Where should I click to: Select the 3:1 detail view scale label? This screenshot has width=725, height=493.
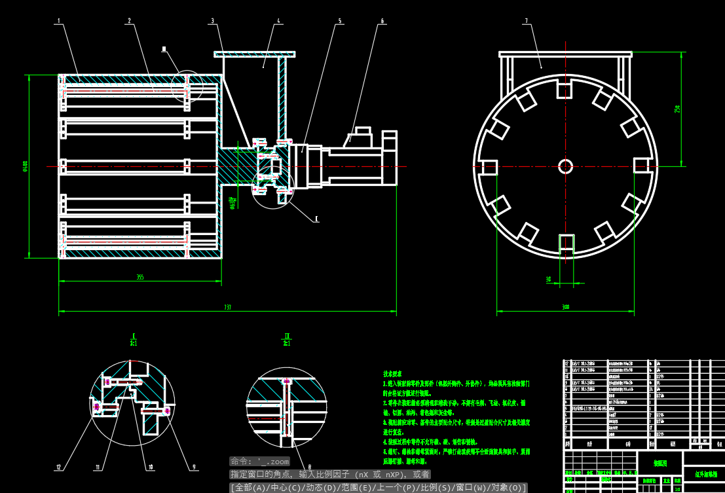coord(134,343)
